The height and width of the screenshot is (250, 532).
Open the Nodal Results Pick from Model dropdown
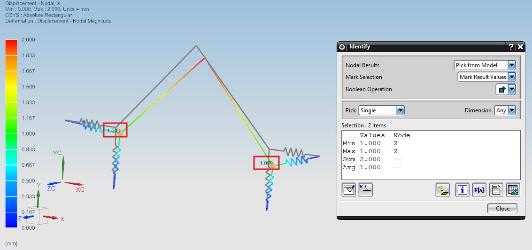click(485, 65)
